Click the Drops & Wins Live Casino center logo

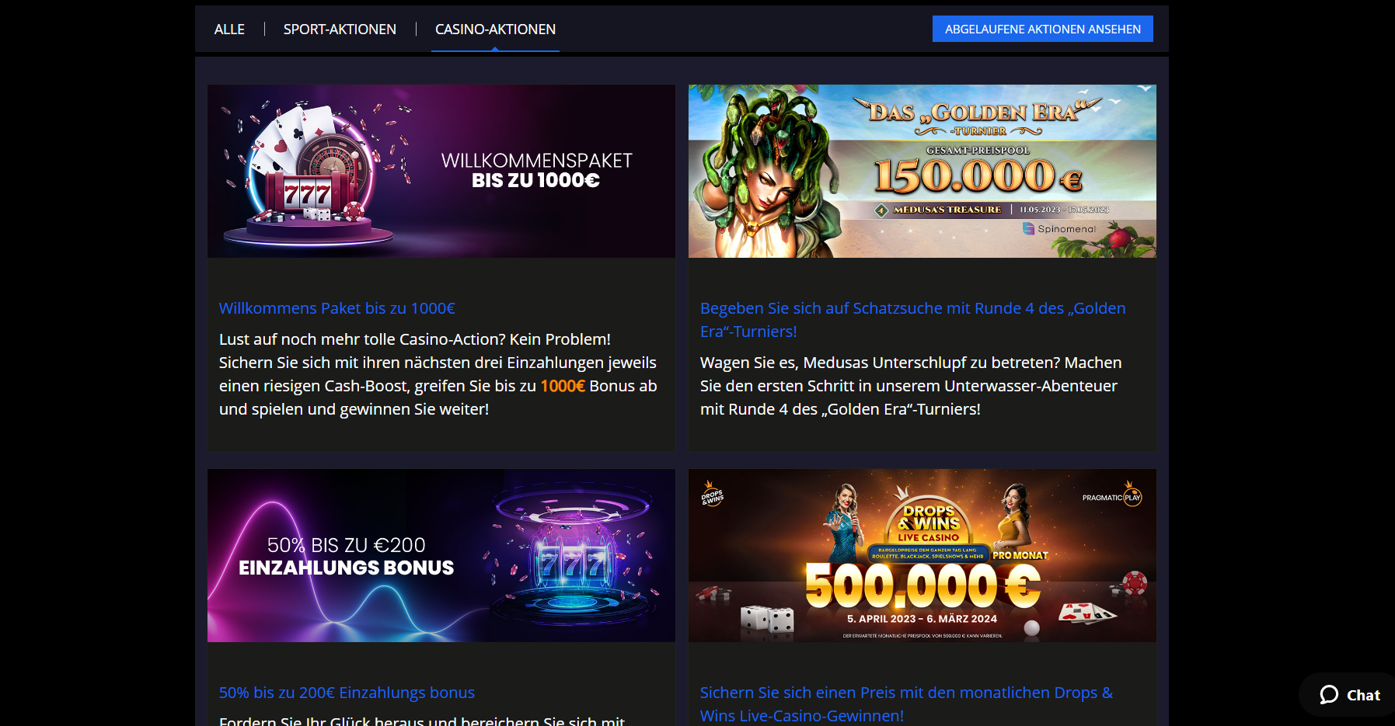click(929, 523)
